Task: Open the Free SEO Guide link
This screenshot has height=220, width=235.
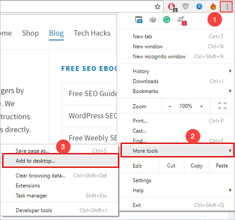Action: (x=93, y=93)
